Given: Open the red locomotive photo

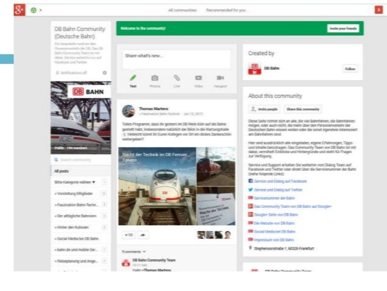Looking at the screenshot, I should pyautogui.click(x=216, y=166).
